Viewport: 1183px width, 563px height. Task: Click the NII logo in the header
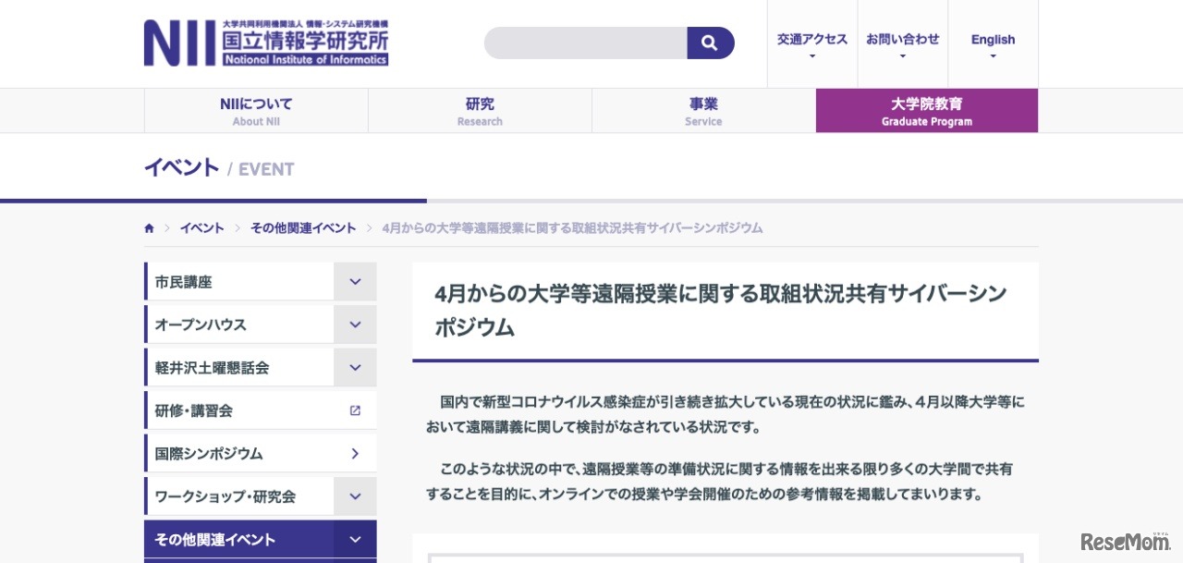click(x=266, y=43)
